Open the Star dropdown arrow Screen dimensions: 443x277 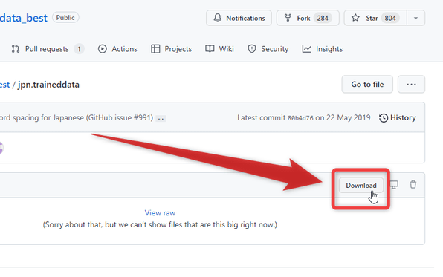(416, 18)
